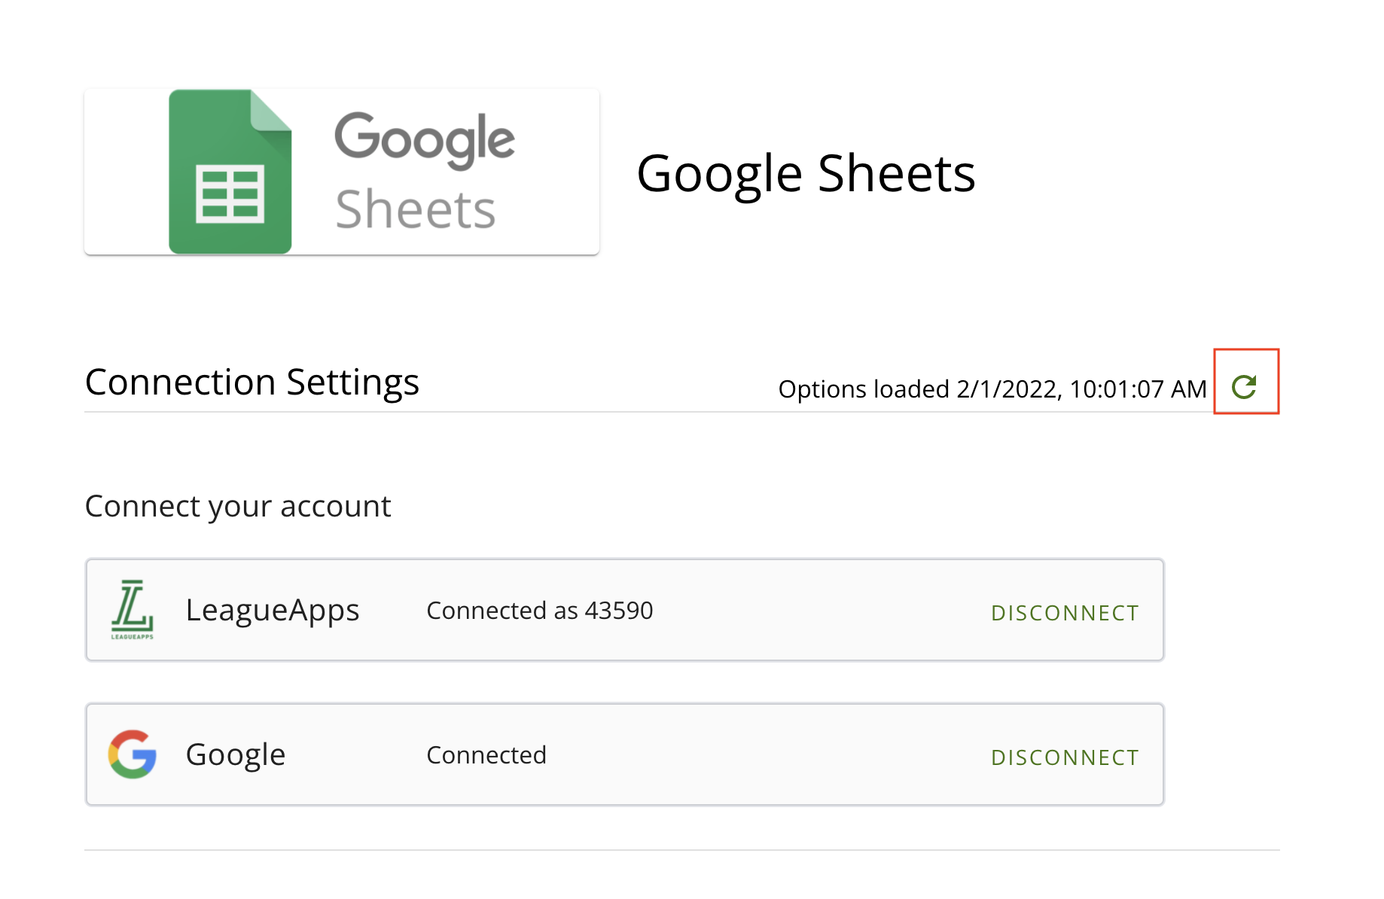Viewport: 1384px width, 899px height.
Task: Select the LeagueApps 'L' emblem
Action: pos(133,608)
